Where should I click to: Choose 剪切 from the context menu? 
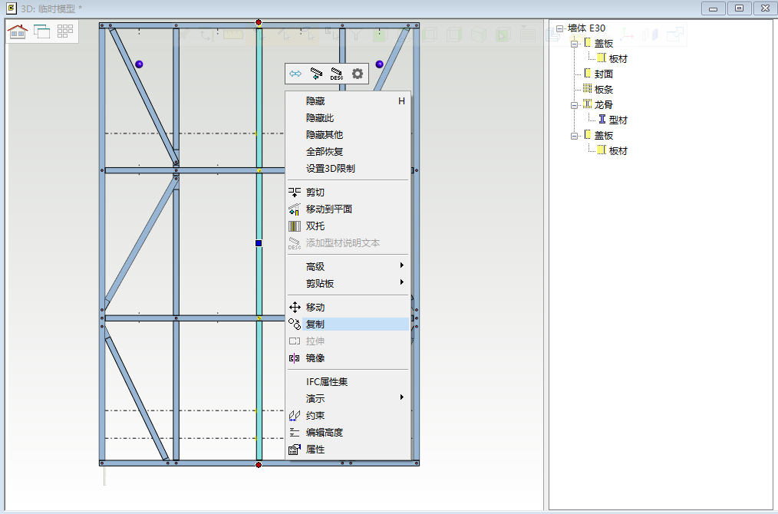click(x=348, y=193)
